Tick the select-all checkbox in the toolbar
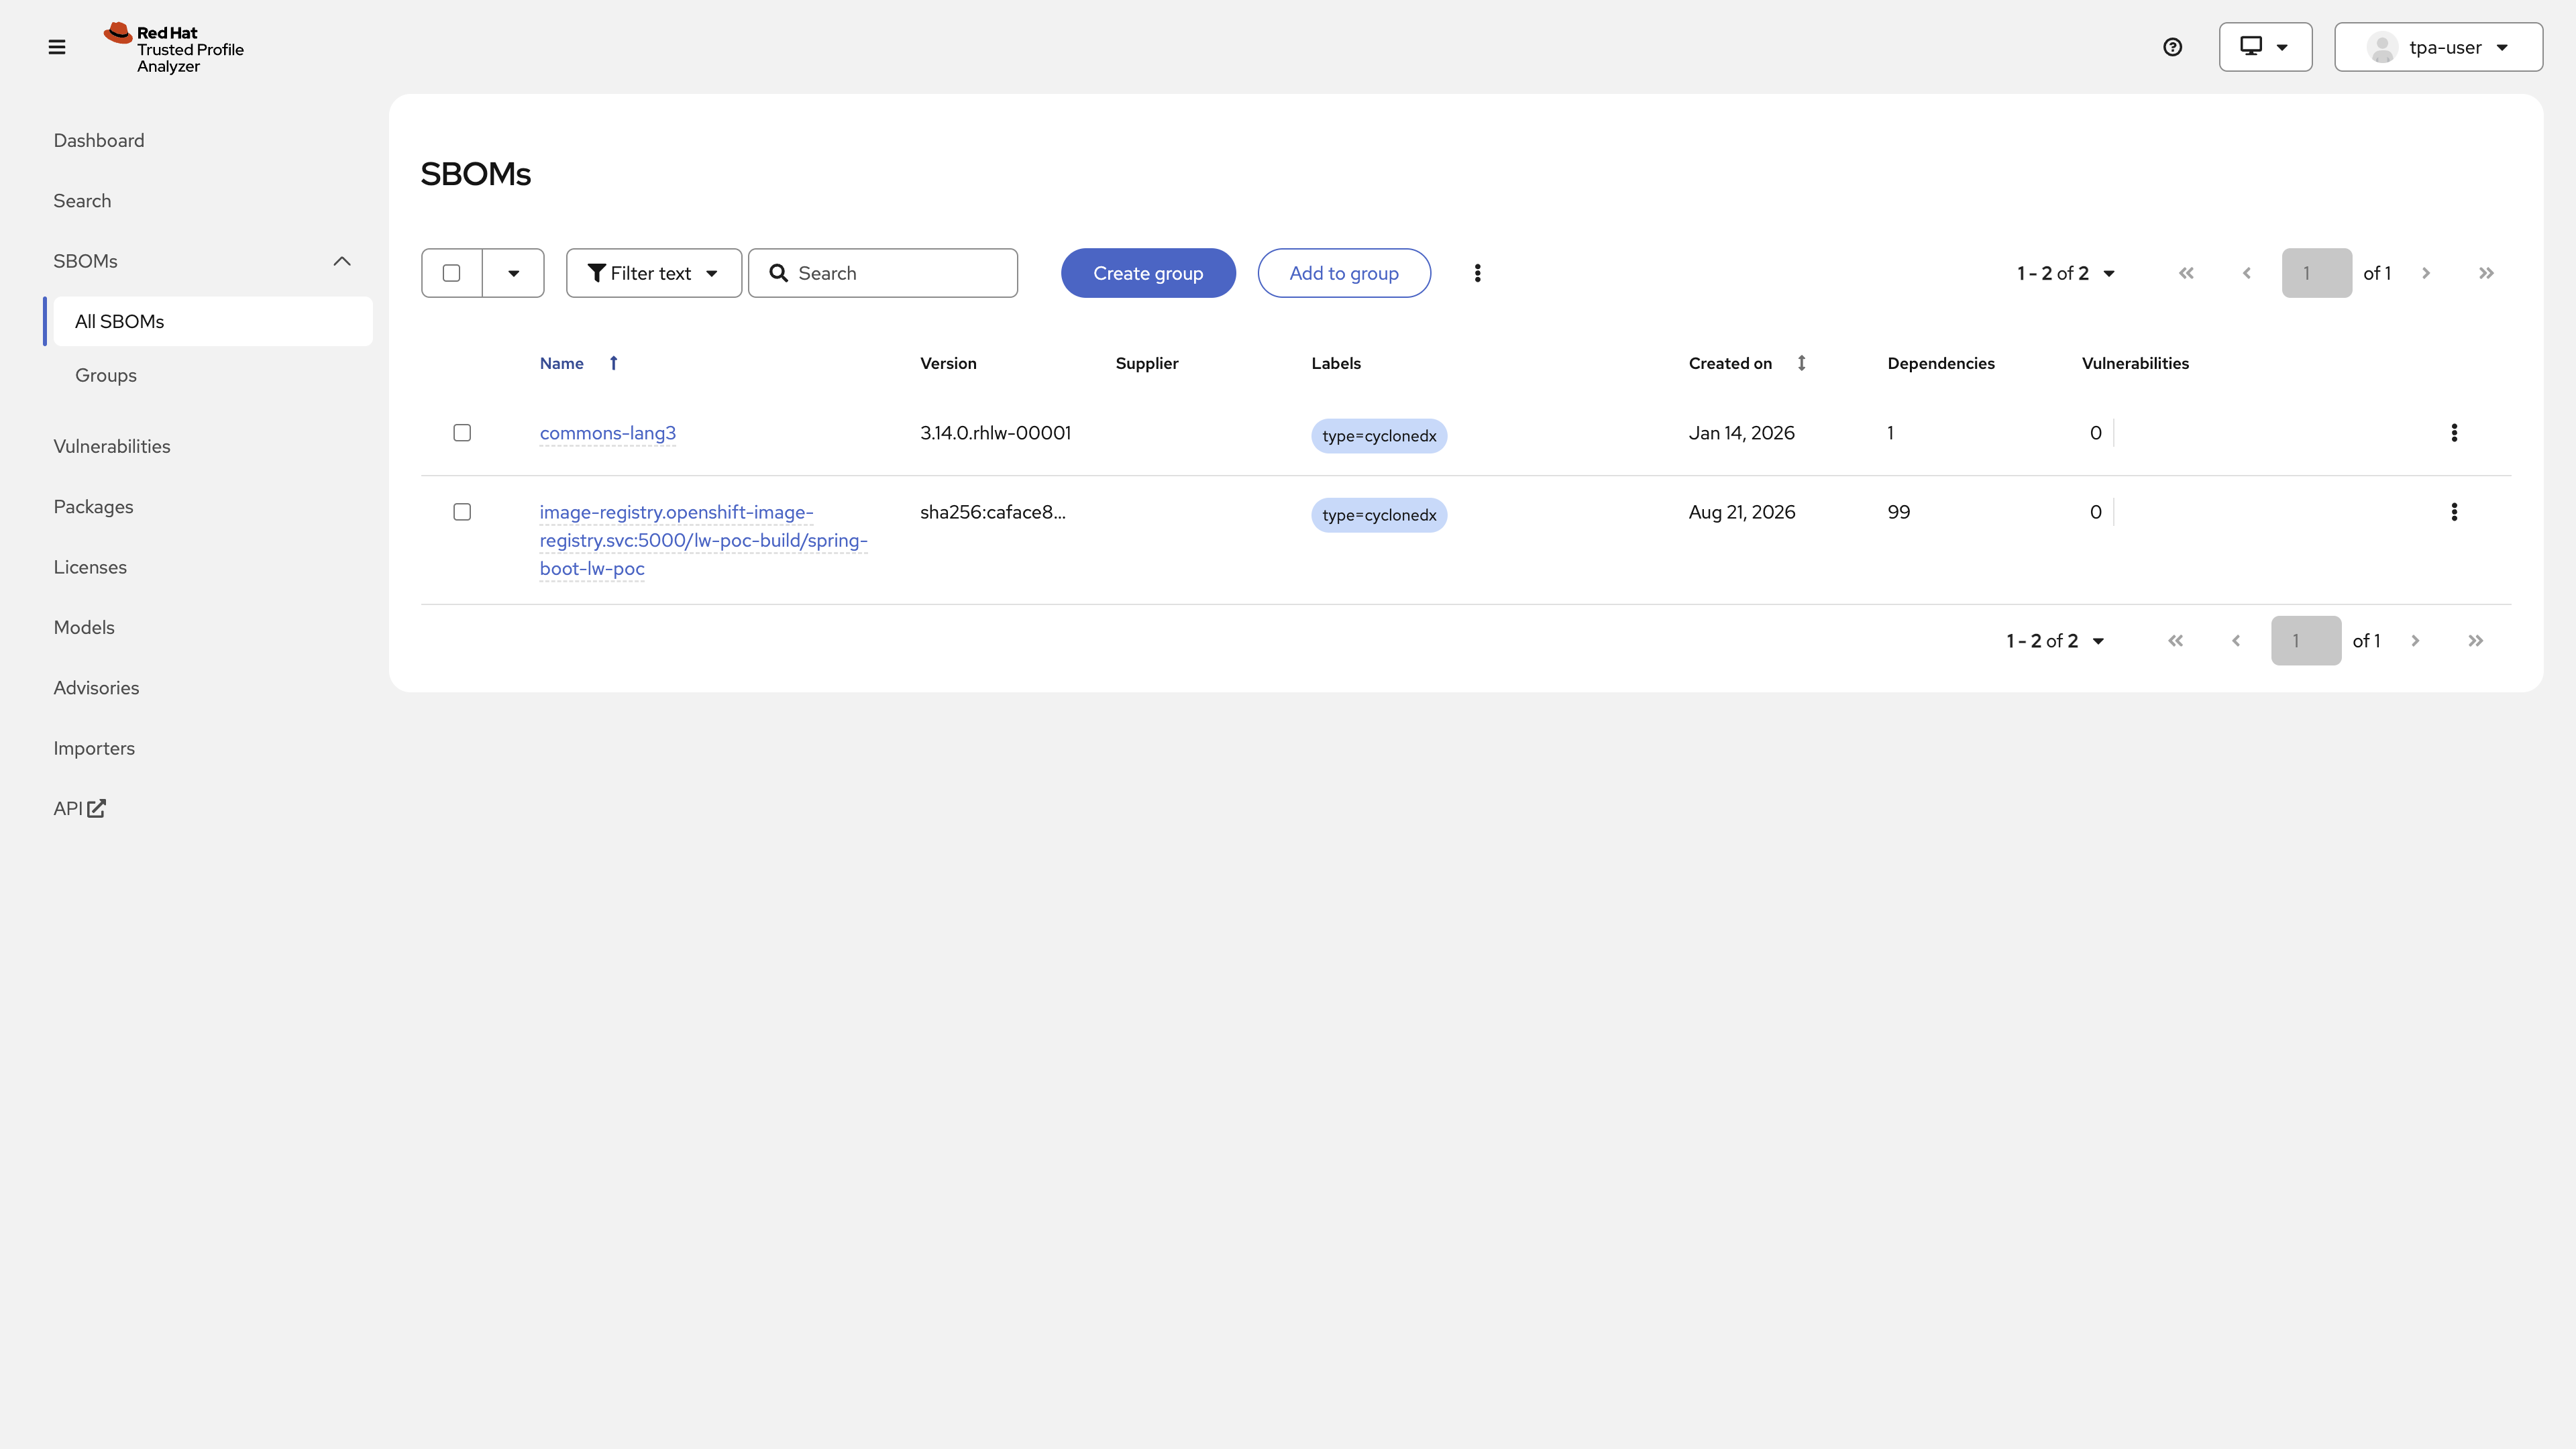 (451, 273)
